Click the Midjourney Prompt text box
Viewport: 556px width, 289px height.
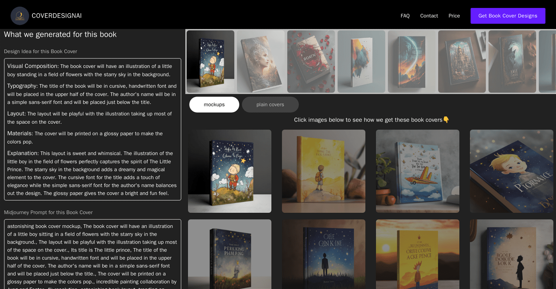pos(92,254)
